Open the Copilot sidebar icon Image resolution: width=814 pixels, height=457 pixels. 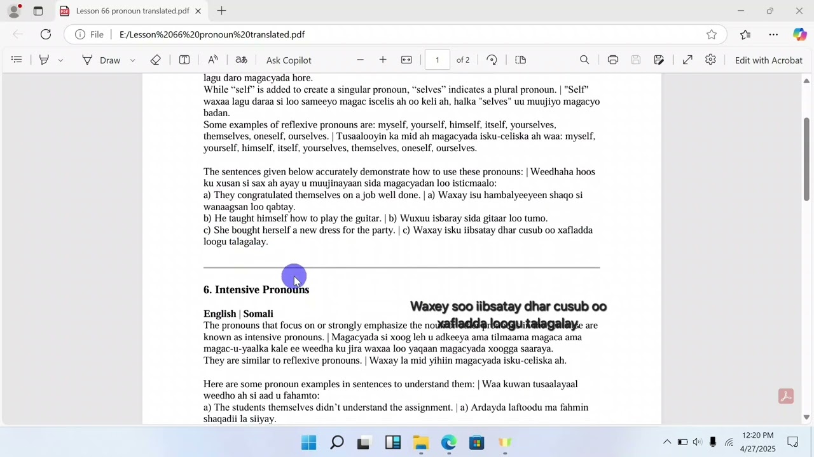pyautogui.click(x=799, y=34)
